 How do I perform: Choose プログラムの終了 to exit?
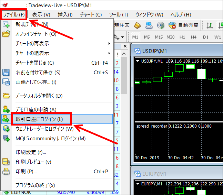click(x=35, y=185)
